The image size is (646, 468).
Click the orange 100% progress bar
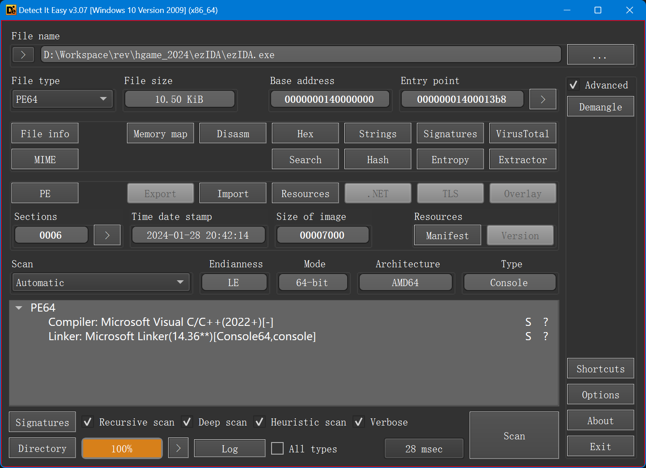point(122,448)
